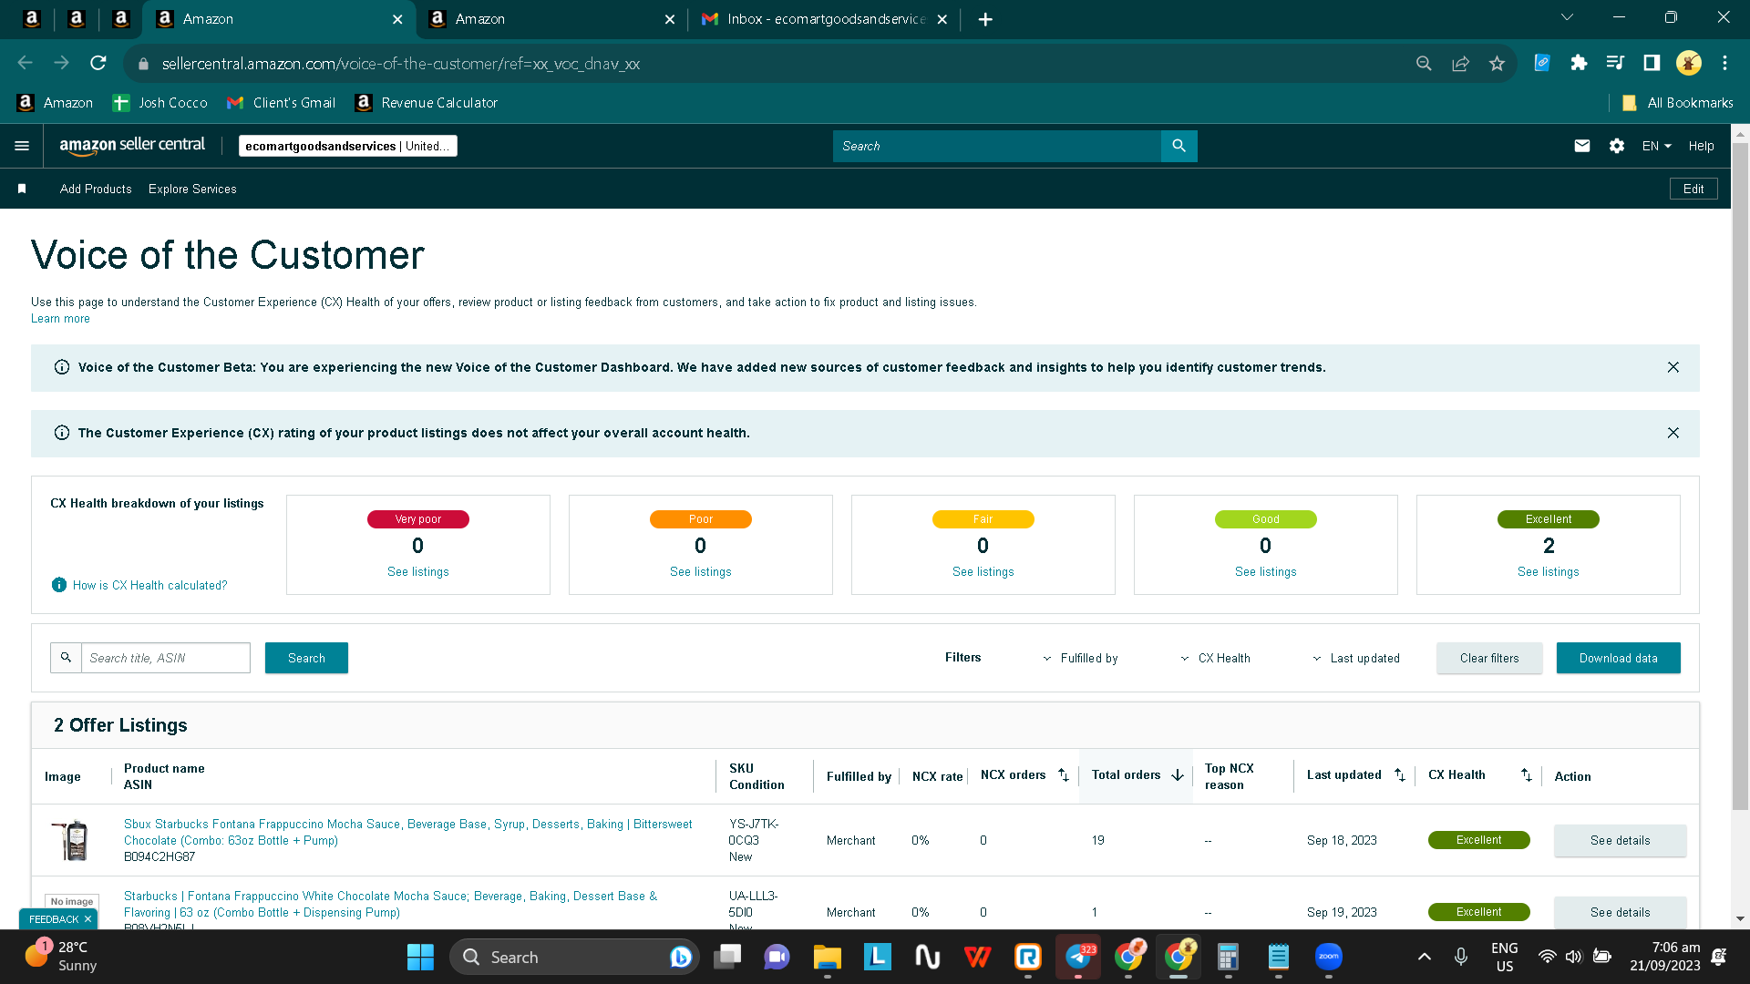Sort by Last updated column arrows
This screenshot has height=984, width=1750.
(1400, 775)
